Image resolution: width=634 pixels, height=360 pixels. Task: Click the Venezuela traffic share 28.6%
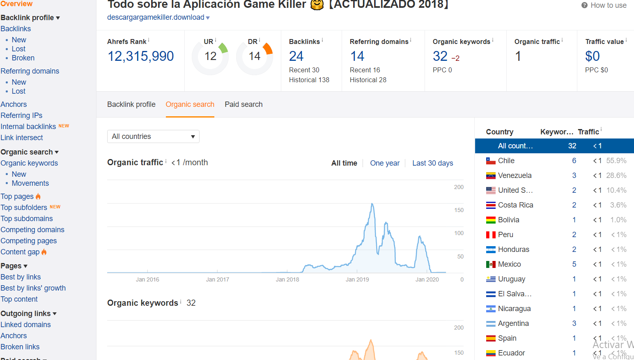[616, 175]
